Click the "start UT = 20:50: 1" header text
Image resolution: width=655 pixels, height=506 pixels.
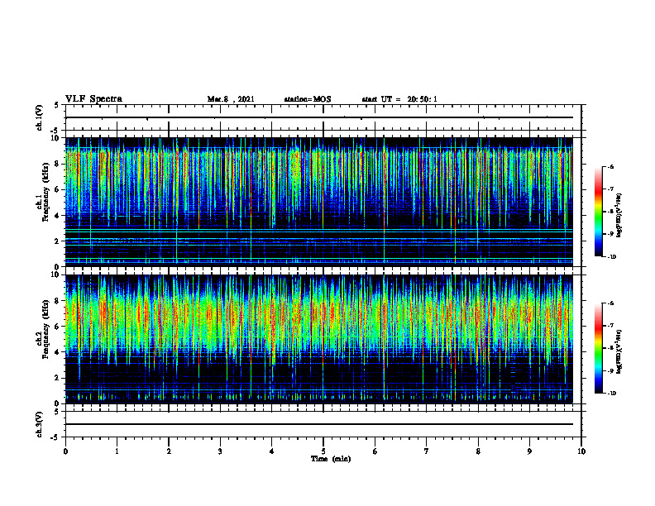(x=399, y=99)
